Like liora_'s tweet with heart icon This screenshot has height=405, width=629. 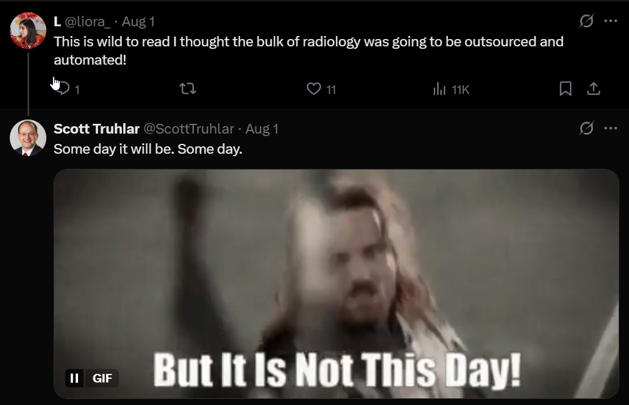click(314, 88)
